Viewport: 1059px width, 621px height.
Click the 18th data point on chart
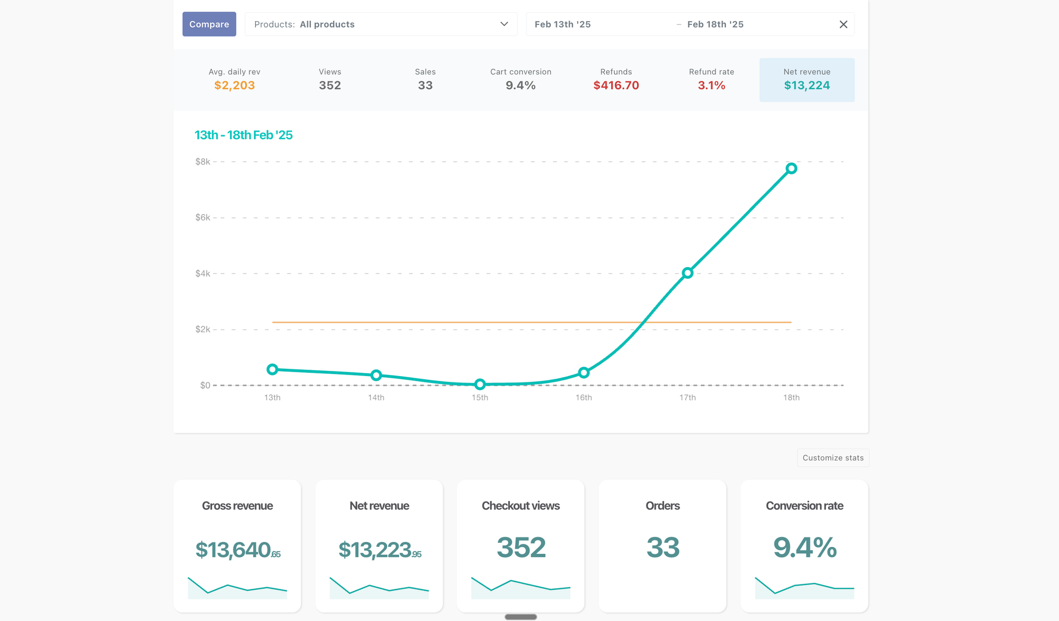coord(791,169)
